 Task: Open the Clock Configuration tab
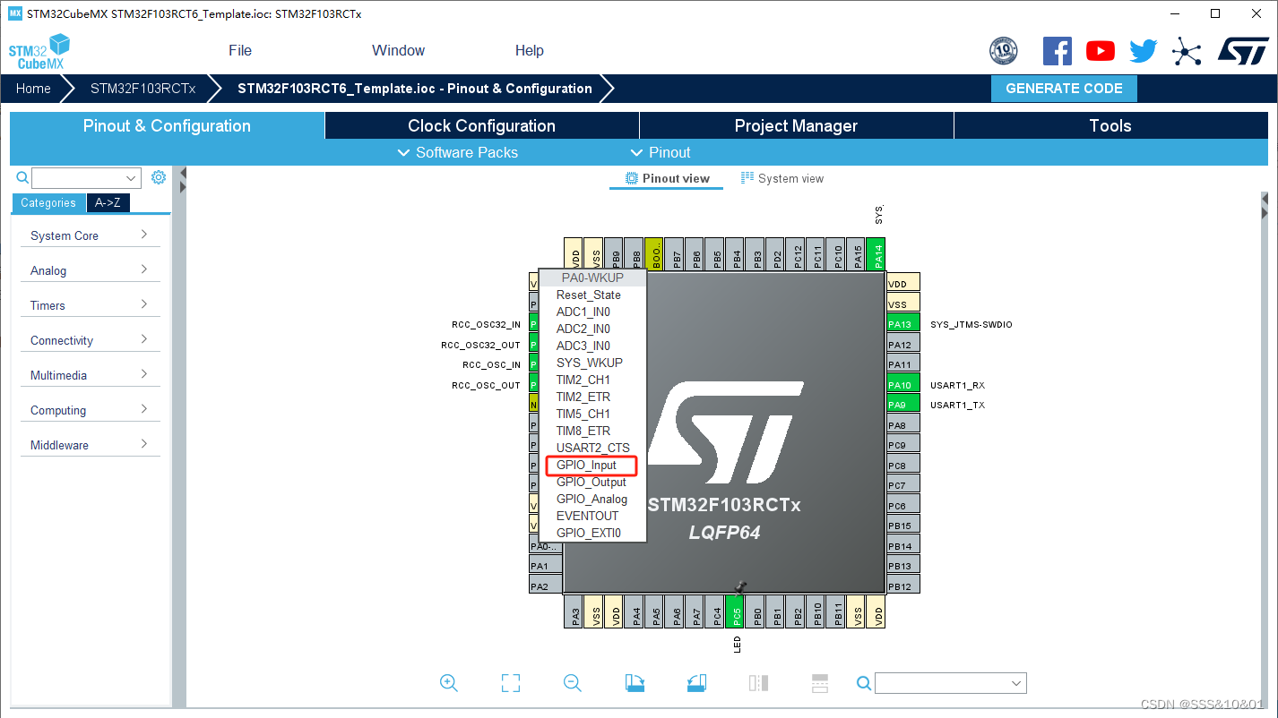click(482, 125)
